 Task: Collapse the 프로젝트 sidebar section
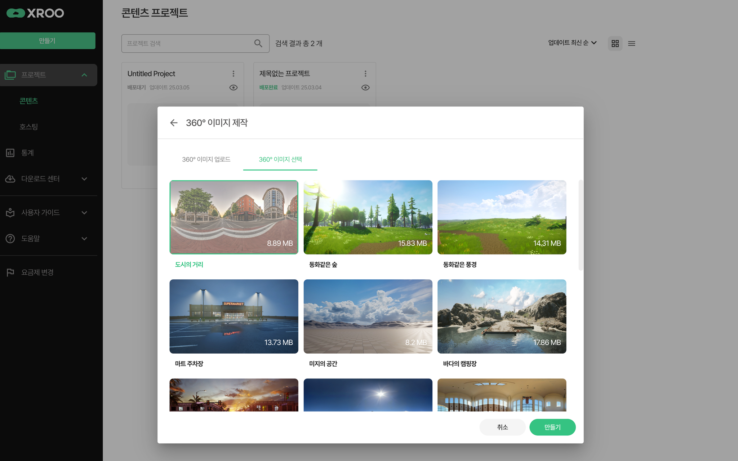pos(84,75)
